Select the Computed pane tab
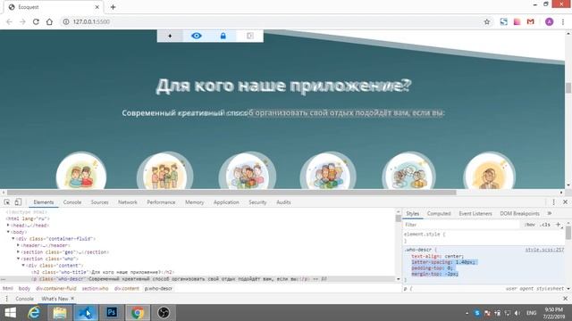Image resolution: width=572 pixels, height=321 pixels. coord(439,214)
